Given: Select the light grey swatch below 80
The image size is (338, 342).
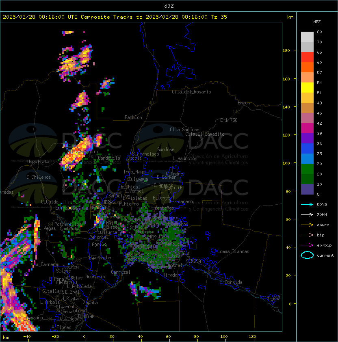Looking at the screenshot, I should [307, 37].
